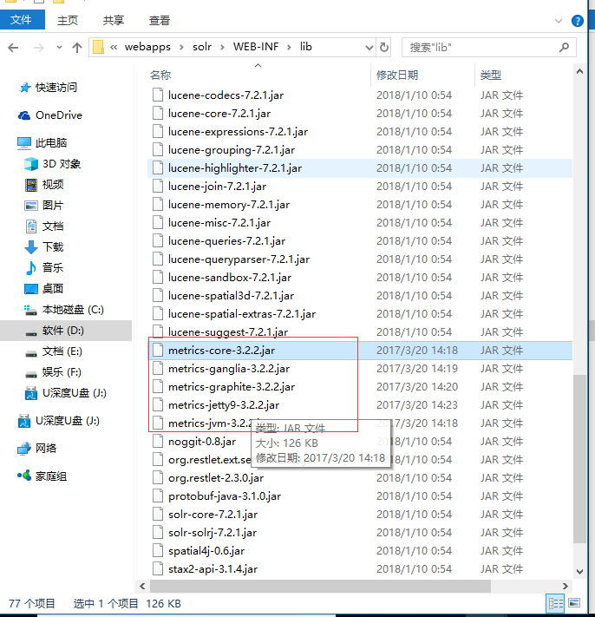
Task: Click the WEB-INF breadcrumb segment
Action: click(x=256, y=47)
